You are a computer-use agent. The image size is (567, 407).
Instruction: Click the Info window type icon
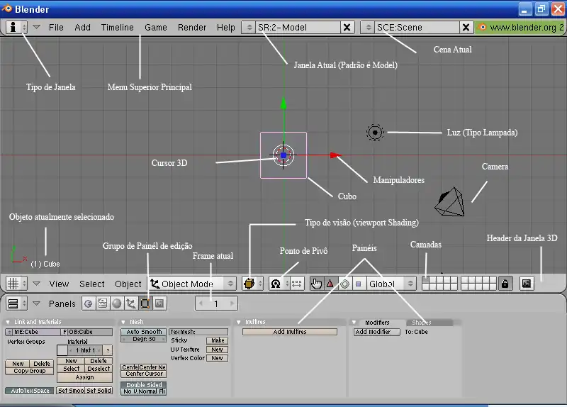pos(13,27)
